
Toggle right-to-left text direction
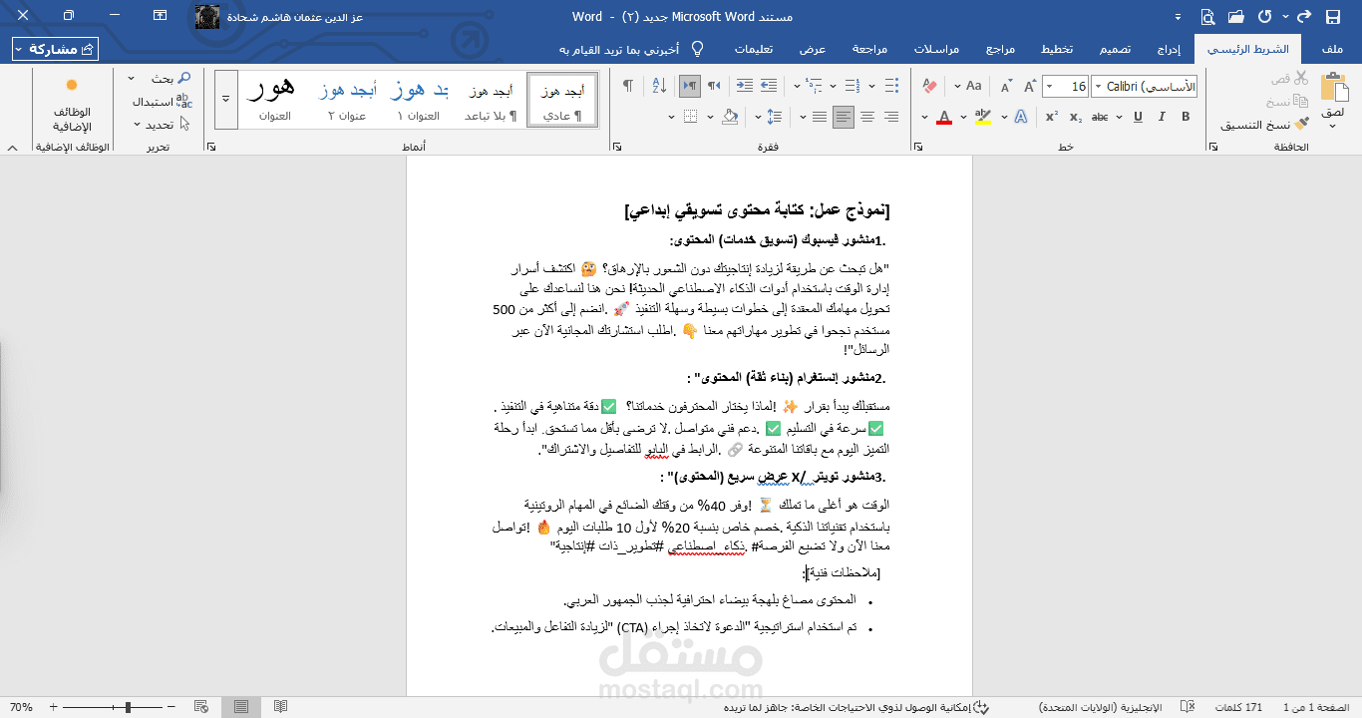point(690,86)
